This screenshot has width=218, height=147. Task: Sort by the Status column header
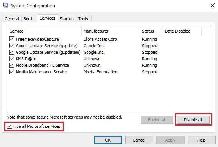coord(151,31)
